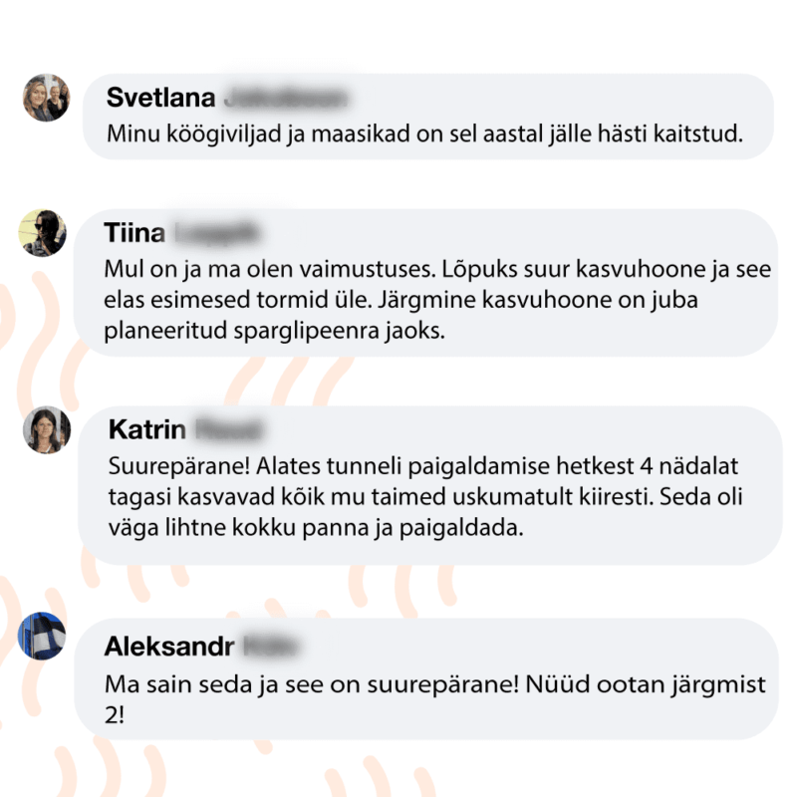Select Aleksandr's name link
The width and height of the screenshot is (797, 797).
click(169, 647)
